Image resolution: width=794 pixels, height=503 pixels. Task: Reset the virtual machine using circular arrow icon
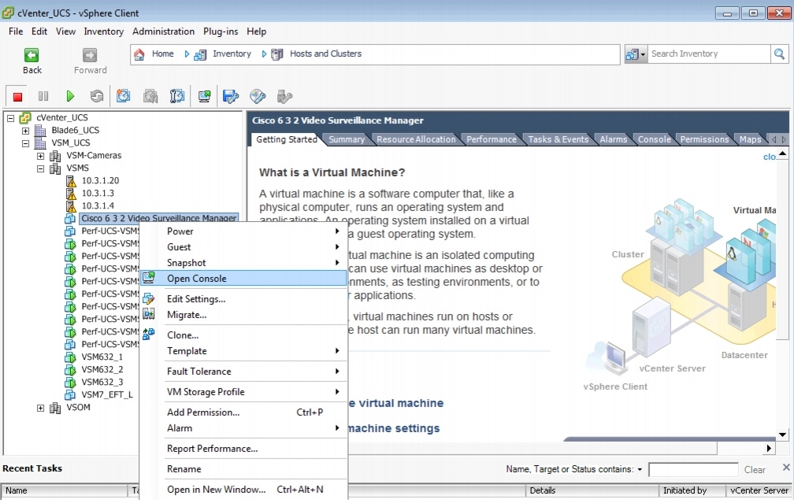[98, 95]
